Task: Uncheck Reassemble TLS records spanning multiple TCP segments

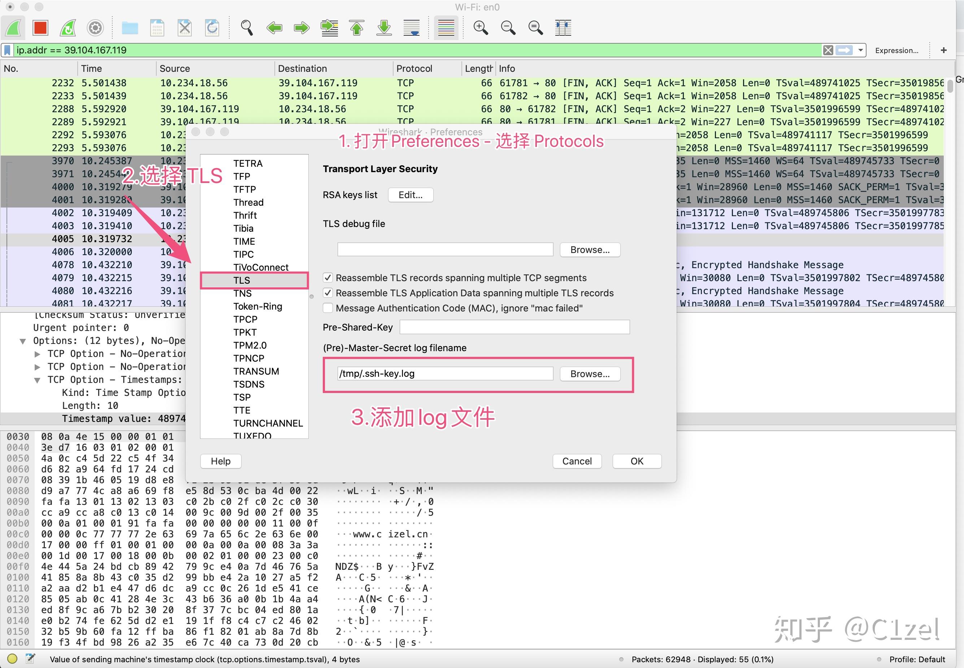Action: [328, 278]
